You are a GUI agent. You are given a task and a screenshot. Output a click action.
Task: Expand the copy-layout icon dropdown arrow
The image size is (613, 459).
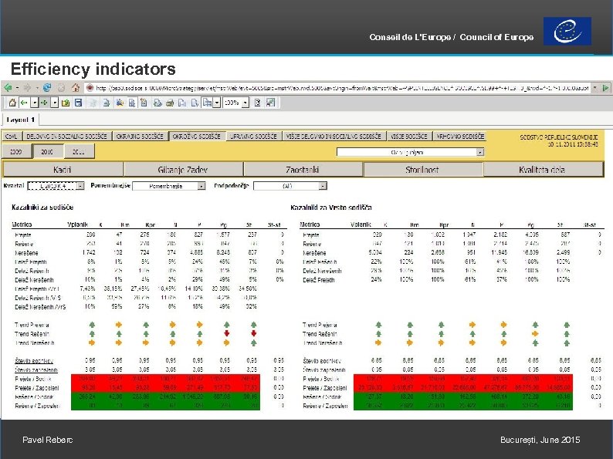pyautogui.click(x=217, y=103)
